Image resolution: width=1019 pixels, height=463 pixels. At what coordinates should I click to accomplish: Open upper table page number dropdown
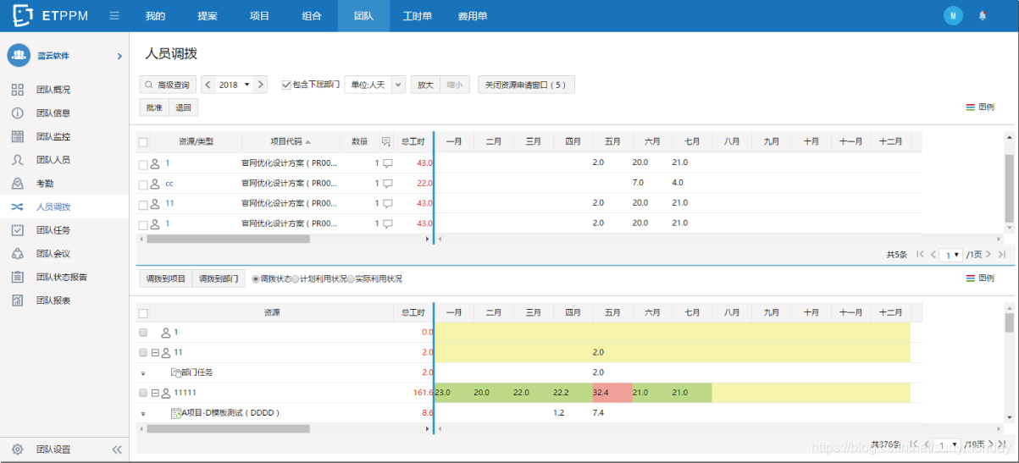click(x=951, y=254)
